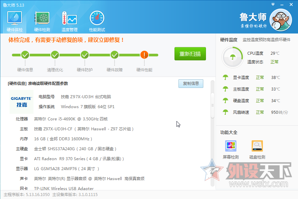The width and height of the screenshot is (298, 199).
Task: Click the 重新扫描 button
Action: (190, 54)
